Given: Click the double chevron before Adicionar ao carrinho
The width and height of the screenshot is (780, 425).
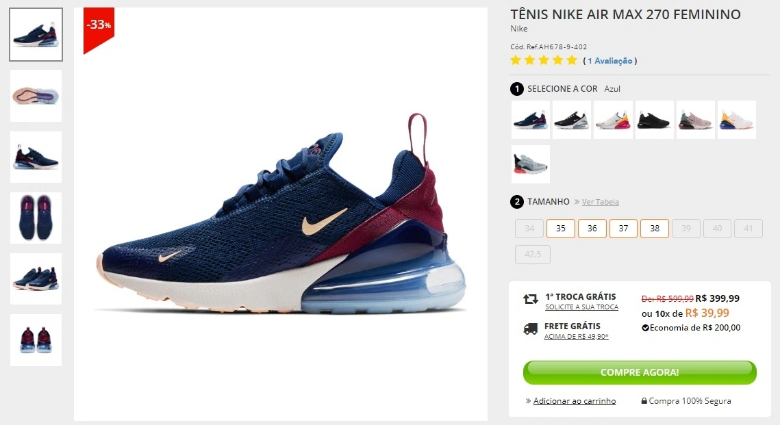Looking at the screenshot, I should (528, 400).
